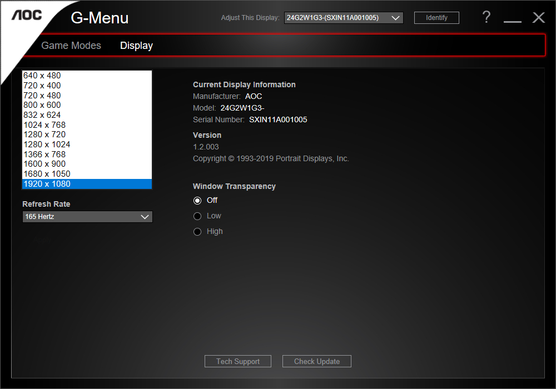Click the version number 1.2.003

[206, 147]
